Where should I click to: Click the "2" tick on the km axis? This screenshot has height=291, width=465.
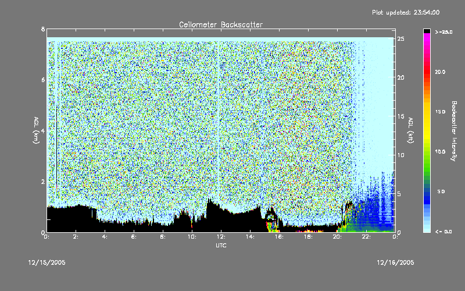click(x=43, y=182)
